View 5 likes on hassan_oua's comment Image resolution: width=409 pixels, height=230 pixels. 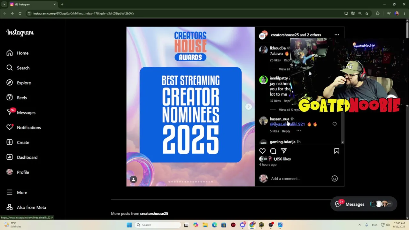pos(274,131)
